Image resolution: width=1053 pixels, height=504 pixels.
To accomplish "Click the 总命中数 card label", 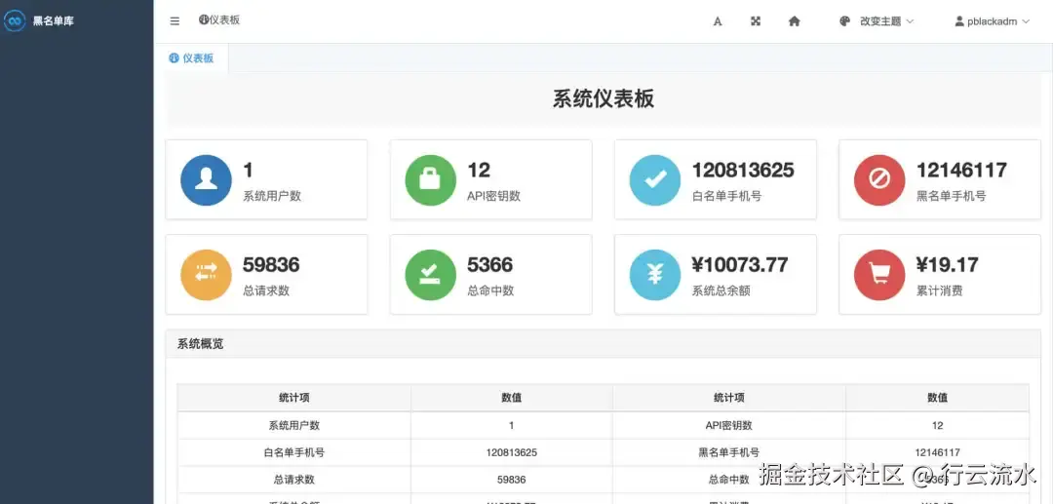I will [490, 291].
